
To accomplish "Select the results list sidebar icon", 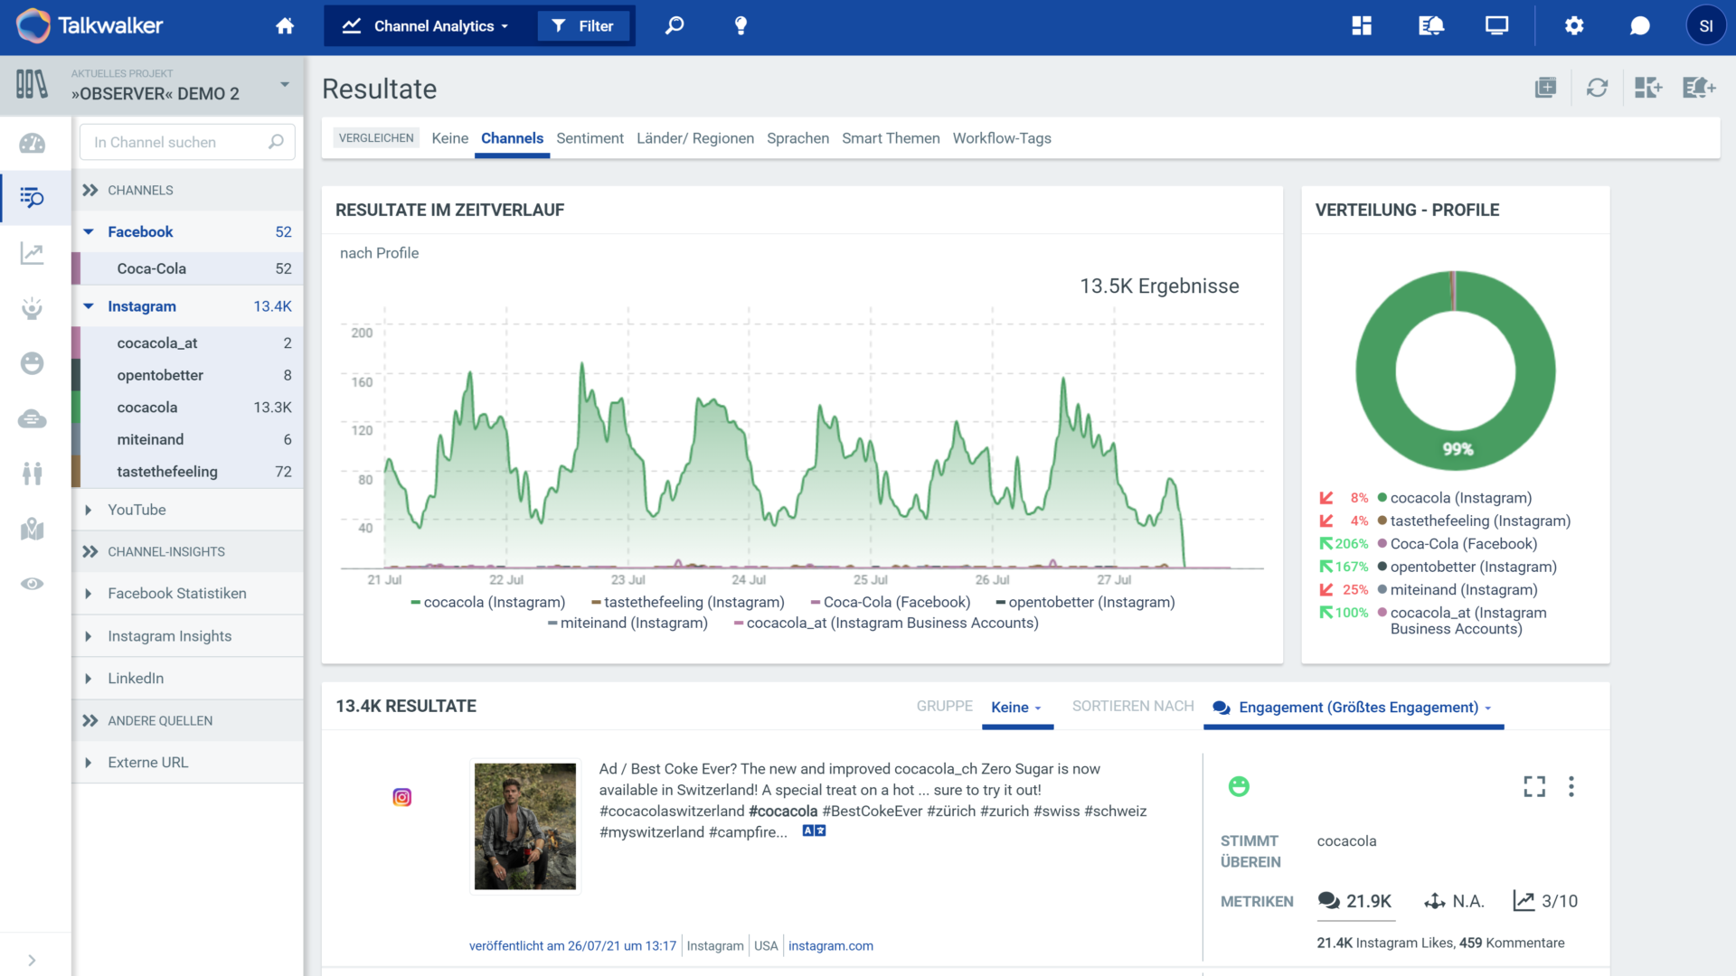I will click(x=33, y=197).
